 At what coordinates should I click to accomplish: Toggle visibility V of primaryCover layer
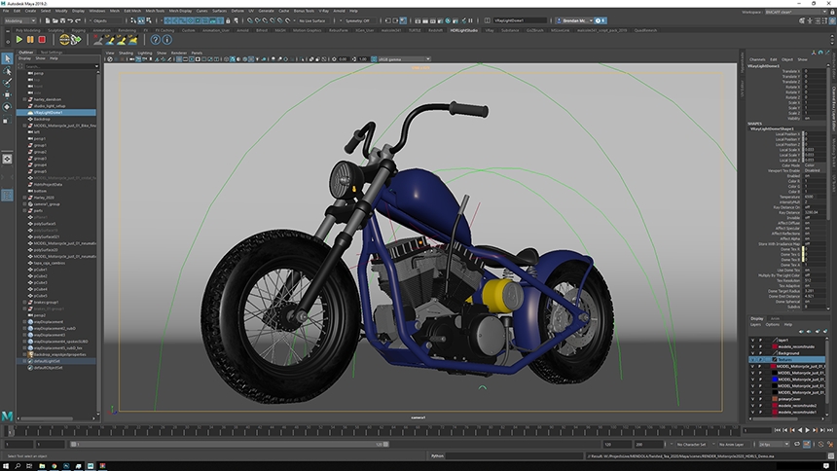tap(752, 399)
